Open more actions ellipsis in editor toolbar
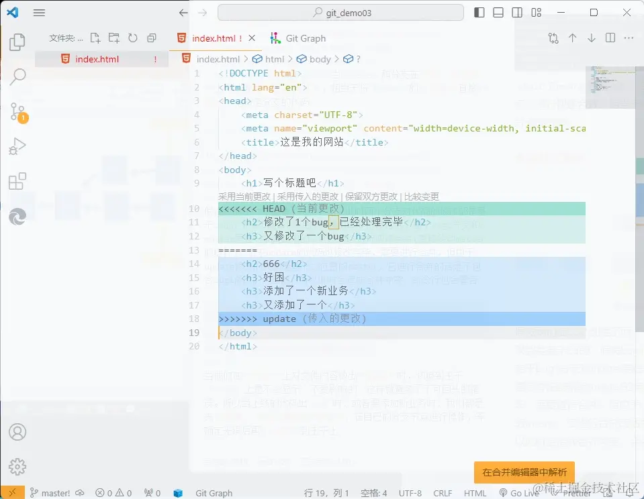Viewport: 644px width, 499px height. (x=629, y=38)
